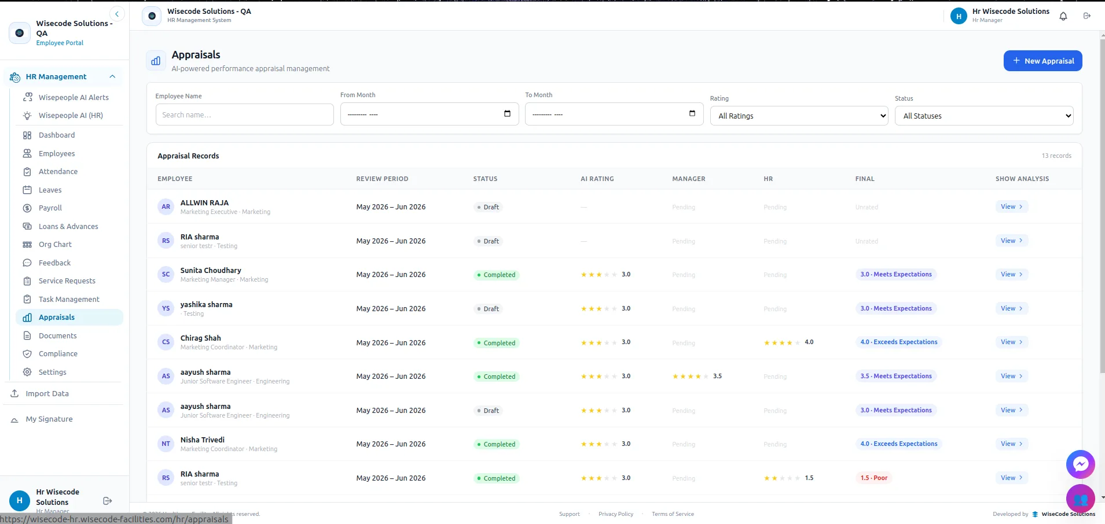Click the Wisepeople AI (HR) lightbulb icon
Screen dimensions: 1105x524
click(x=27, y=115)
